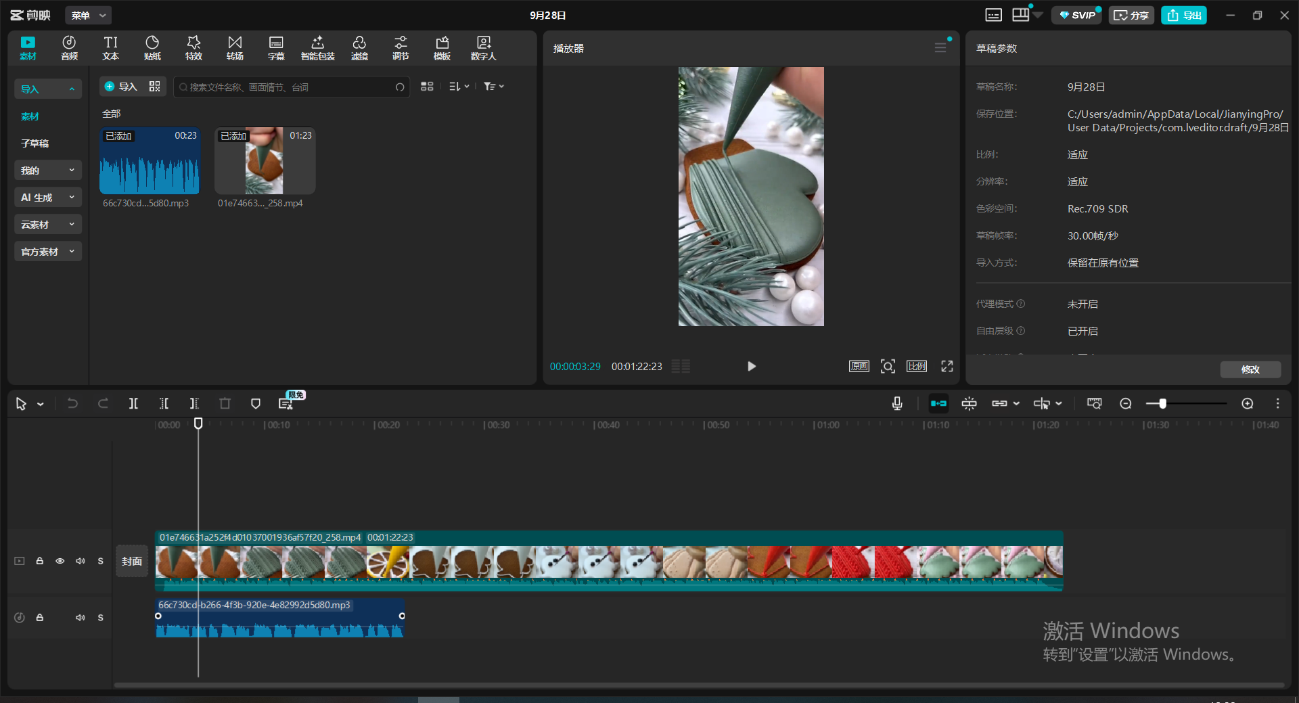Click the marker shield icon
The height and width of the screenshot is (703, 1299).
[x=256, y=404]
